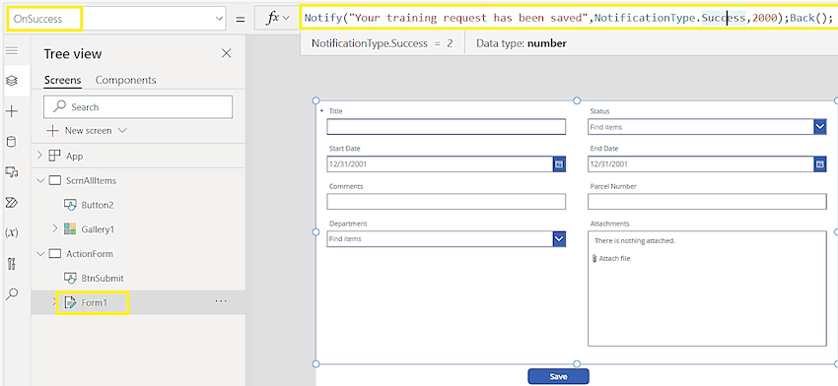Open the Department dropdown arrow
Viewport: 838px width, 386px height.
point(559,239)
